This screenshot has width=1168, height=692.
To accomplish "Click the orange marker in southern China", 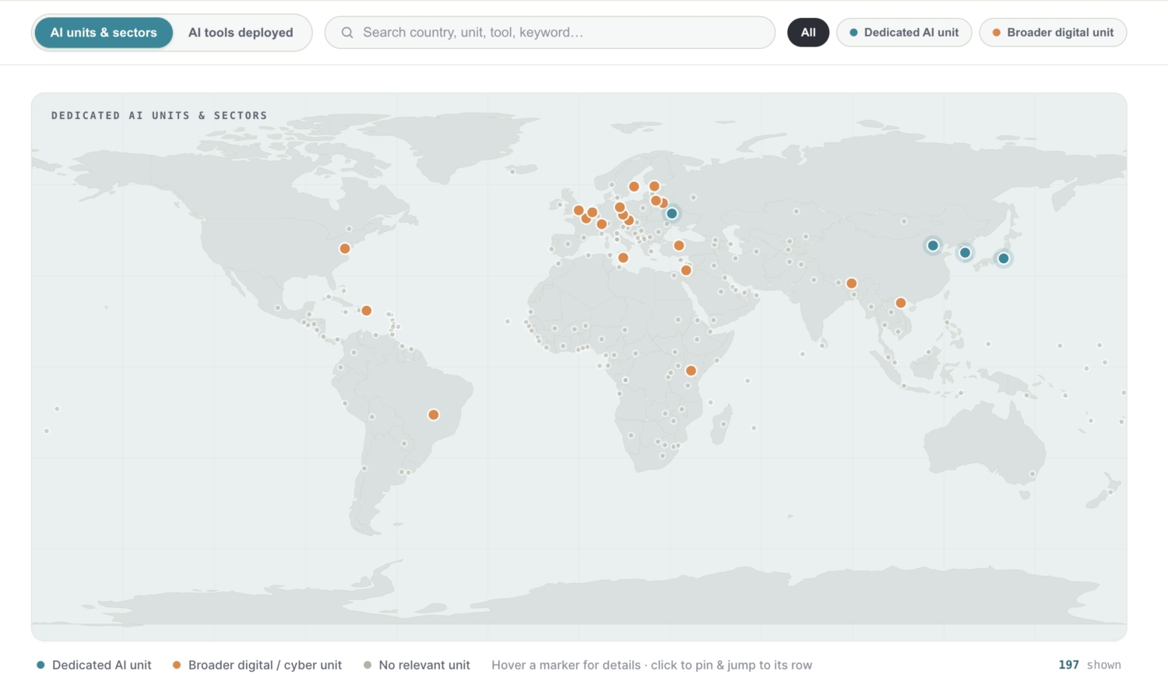I will [x=901, y=303].
